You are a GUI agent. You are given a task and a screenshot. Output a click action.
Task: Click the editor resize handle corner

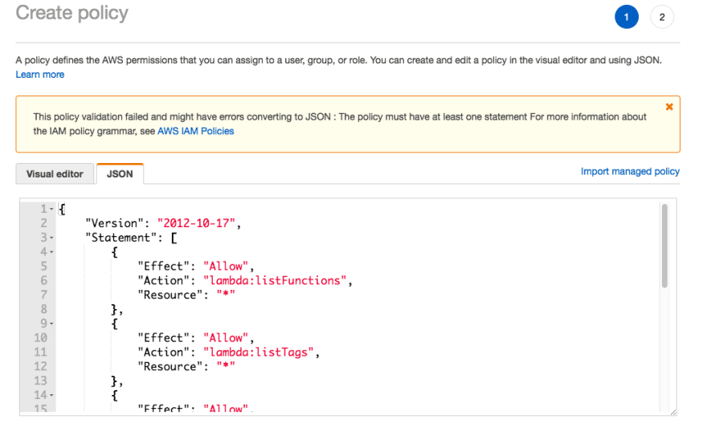(673, 412)
